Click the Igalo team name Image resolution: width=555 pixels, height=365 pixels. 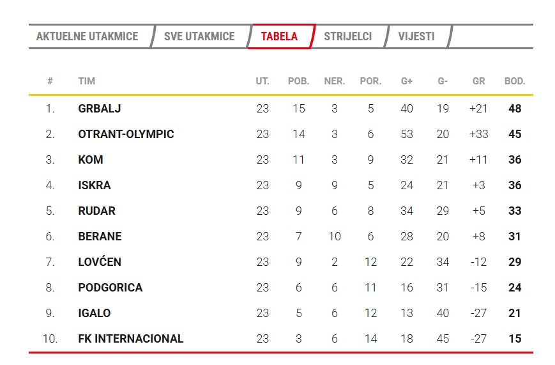tap(95, 313)
